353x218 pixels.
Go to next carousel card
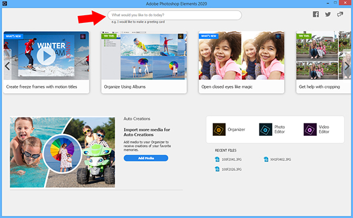(x=347, y=66)
